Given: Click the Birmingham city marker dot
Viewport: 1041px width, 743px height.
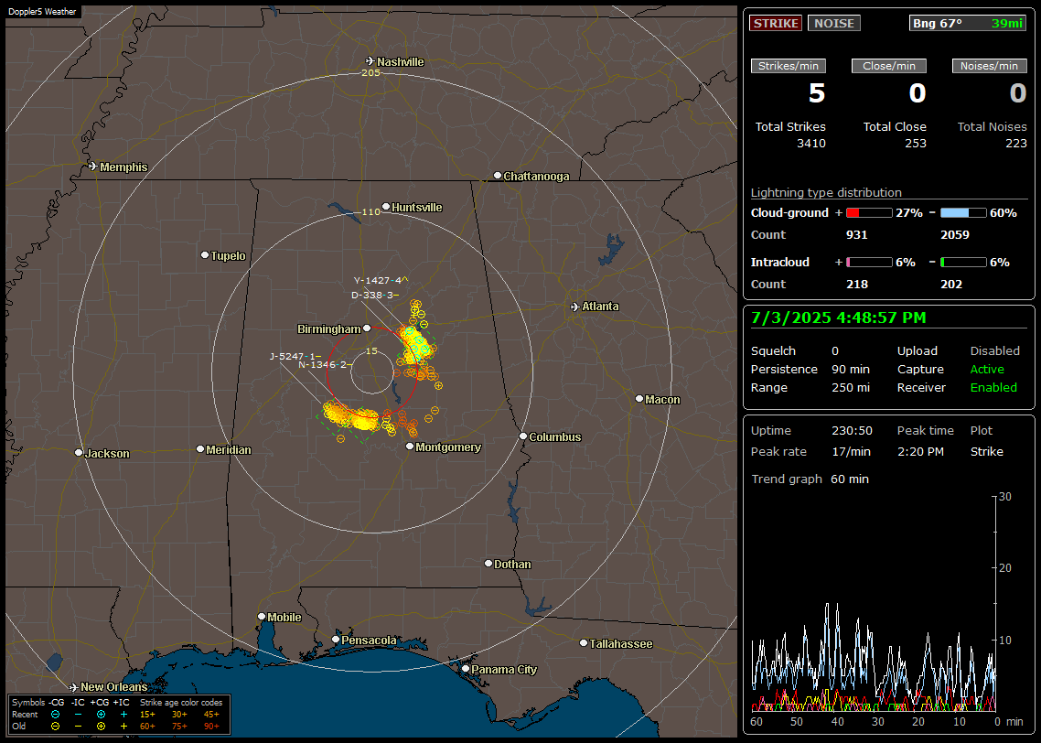Looking at the screenshot, I should click(367, 328).
